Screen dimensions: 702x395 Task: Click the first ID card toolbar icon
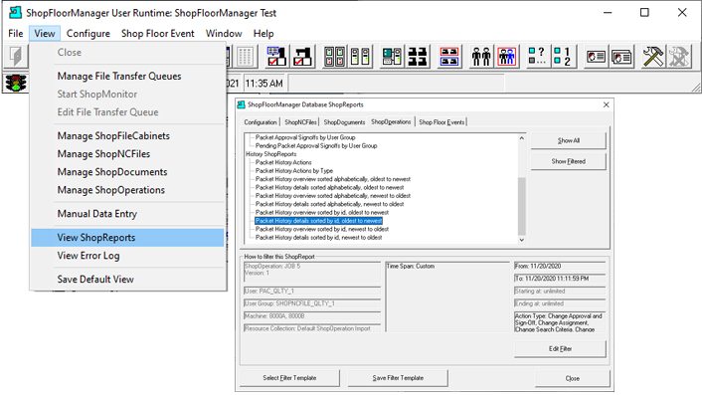[x=596, y=57]
